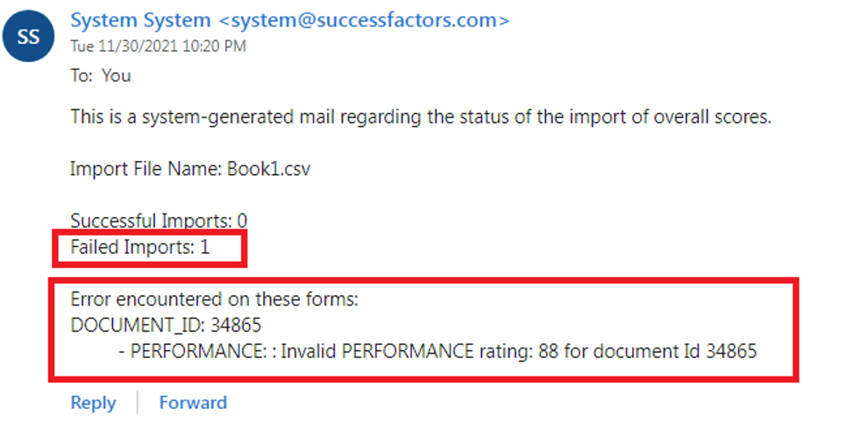Click the recipient 'You' in the To line
This screenshot has height=429, width=853.
coord(116,75)
